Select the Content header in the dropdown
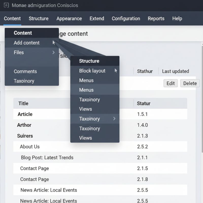 (32, 33)
